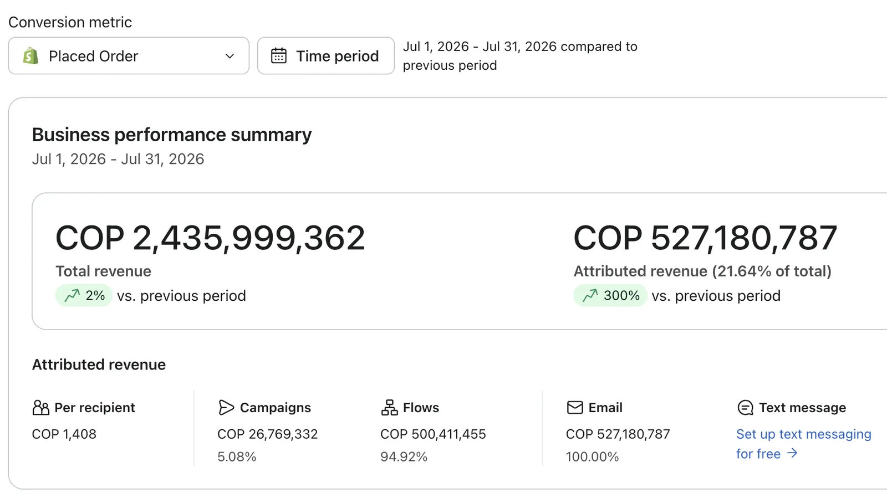
Task: Click the 'Campaigns' label
Action: pyautogui.click(x=276, y=408)
